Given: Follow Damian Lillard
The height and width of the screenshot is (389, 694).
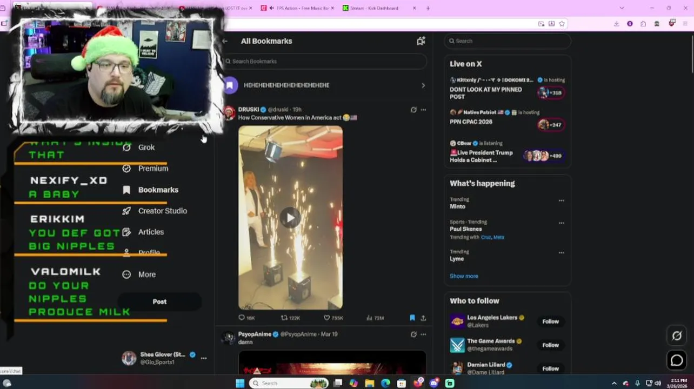Looking at the screenshot, I should 550,369.
